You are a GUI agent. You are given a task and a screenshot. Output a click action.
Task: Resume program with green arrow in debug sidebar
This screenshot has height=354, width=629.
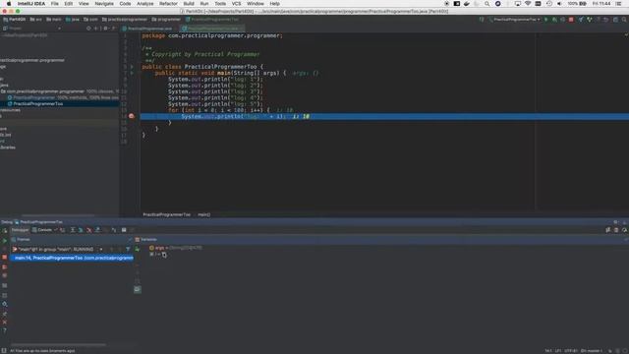click(4, 240)
